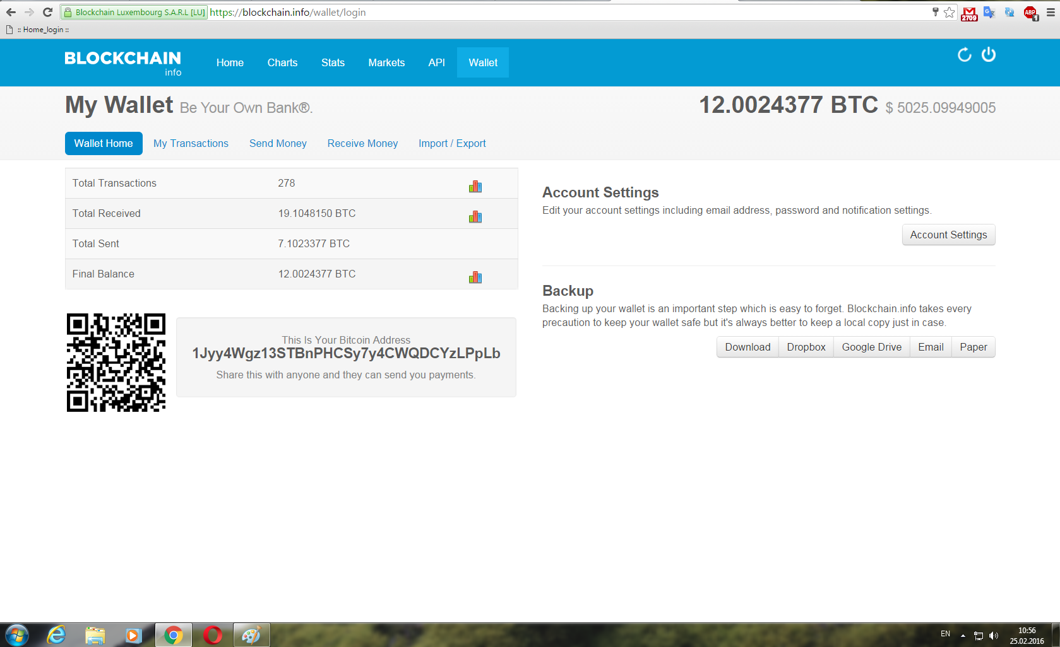Open Stats in top navigation
The image size is (1060, 647).
pos(333,62)
